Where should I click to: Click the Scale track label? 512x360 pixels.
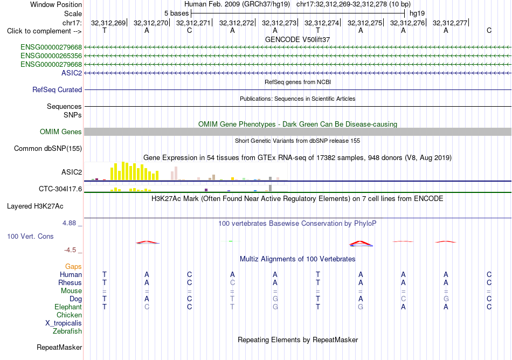(73, 13)
